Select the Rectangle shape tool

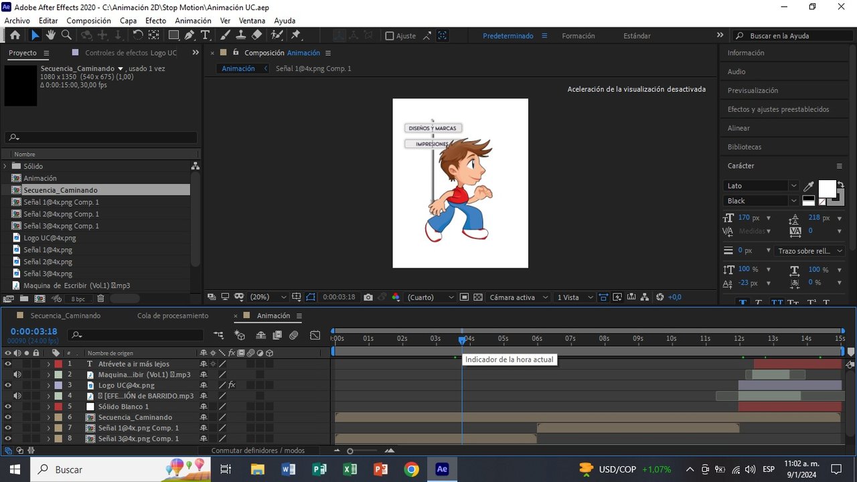coord(173,35)
